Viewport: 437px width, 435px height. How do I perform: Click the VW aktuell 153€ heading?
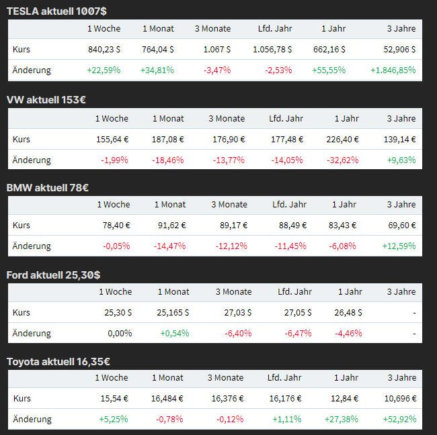click(46, 99)
